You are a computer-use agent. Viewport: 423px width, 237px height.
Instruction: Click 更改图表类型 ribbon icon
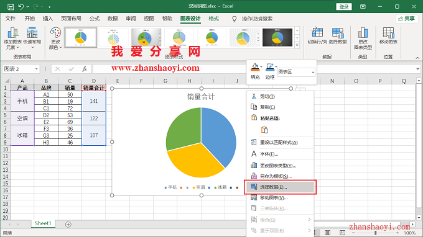(x=363, y=38)
